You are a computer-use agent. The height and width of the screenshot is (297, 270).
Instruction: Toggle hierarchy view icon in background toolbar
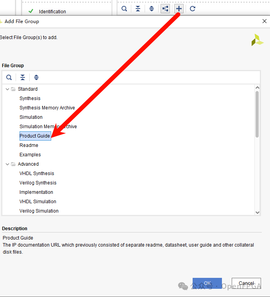(165, 9)
